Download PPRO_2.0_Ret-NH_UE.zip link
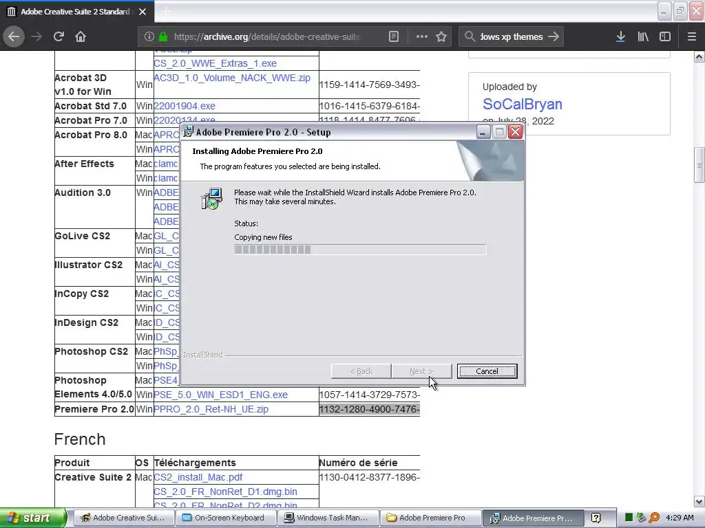 pyautogui.click(x=211, y=409)
